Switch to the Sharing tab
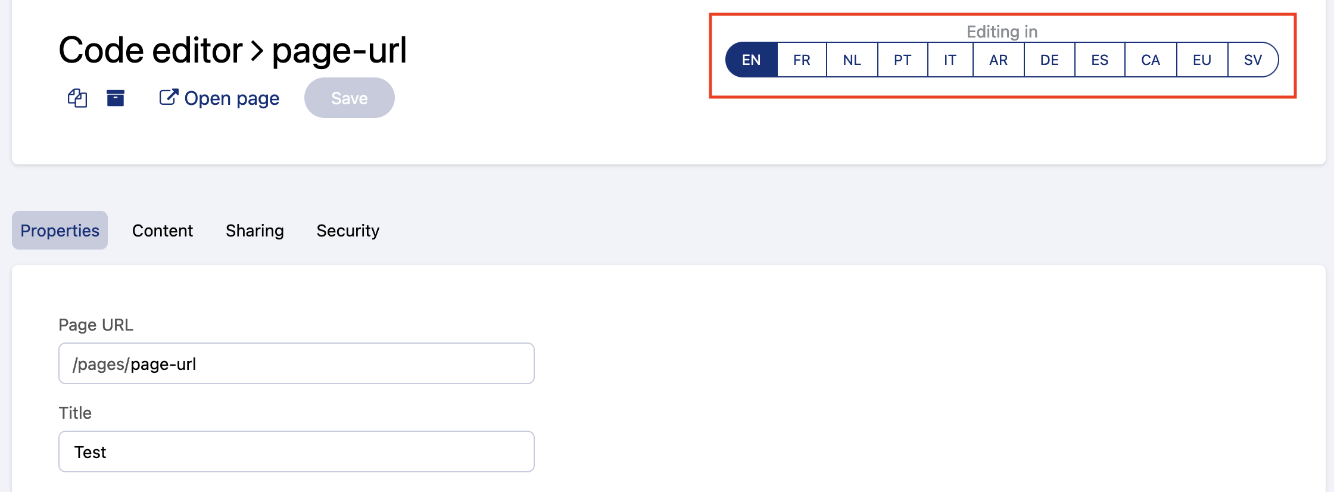 (x=255, y=231)
